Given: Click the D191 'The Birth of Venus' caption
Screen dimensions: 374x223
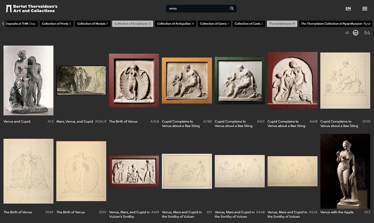Looking at the screenshot, I should click(x=70, y=212).
